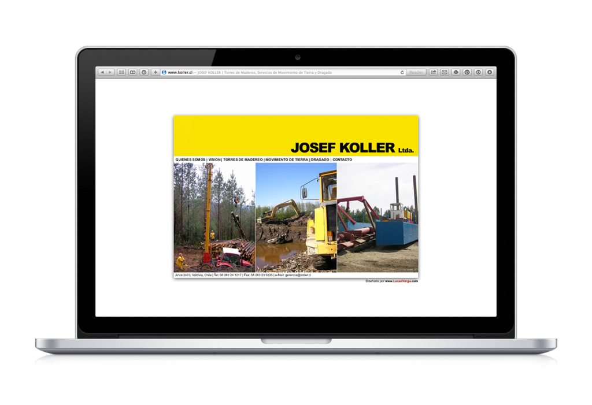Click the Fax: 56 063 23 5335 text
The image size is (592, 405).
pos(258,275)
